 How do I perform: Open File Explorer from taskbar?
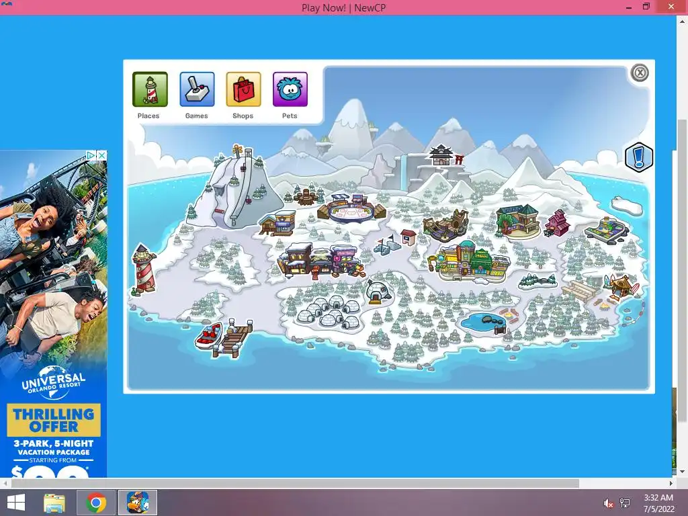(54, 503)
